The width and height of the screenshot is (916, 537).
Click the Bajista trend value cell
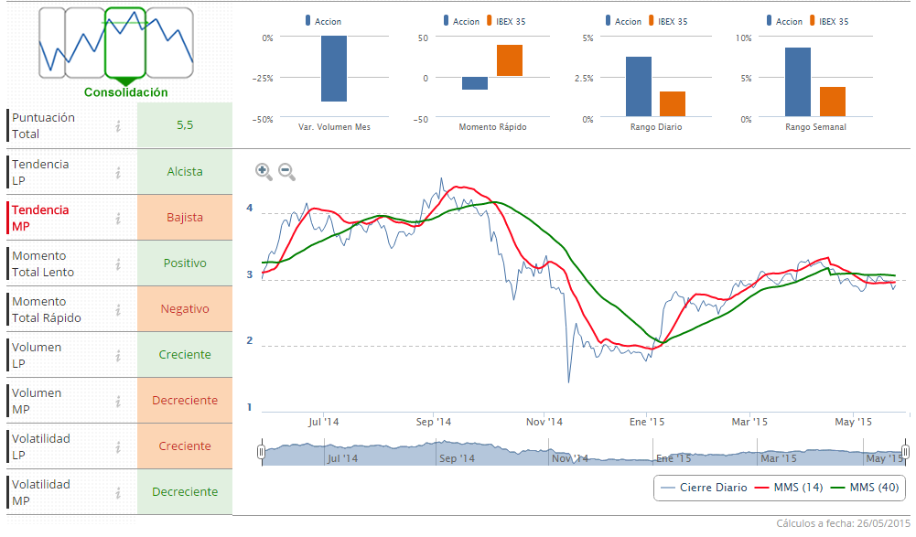(185, 218)
